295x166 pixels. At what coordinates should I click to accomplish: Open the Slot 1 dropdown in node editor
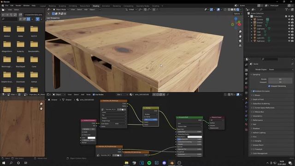(x=122, y=95)
